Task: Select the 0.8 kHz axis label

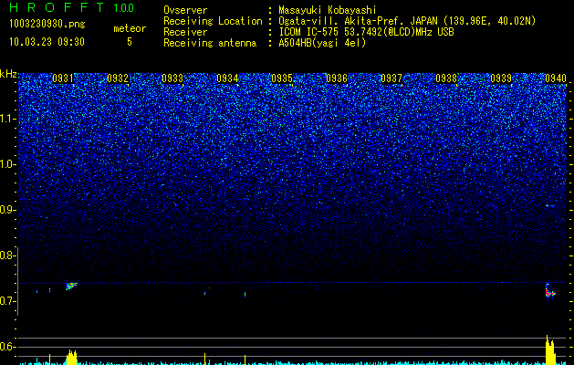Action: tap(8, 255)
